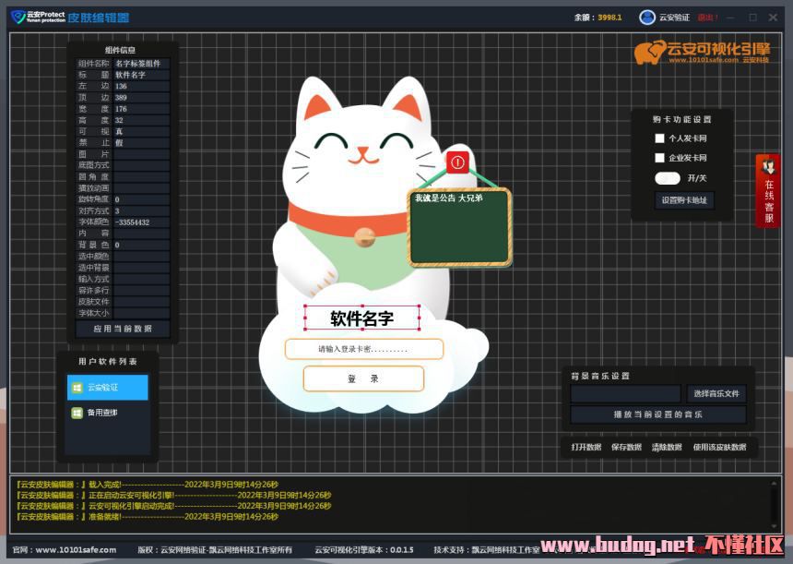793x564 pixels.
Task: Click the 云安Protect shield logo
Action: [18, 18]
